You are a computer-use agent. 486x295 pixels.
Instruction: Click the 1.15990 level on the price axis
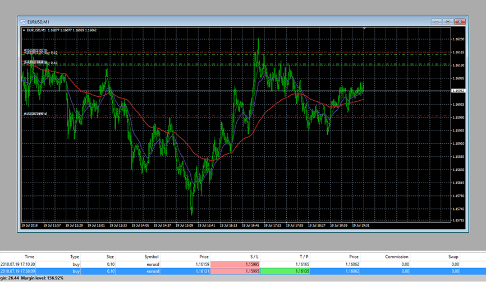459,118
